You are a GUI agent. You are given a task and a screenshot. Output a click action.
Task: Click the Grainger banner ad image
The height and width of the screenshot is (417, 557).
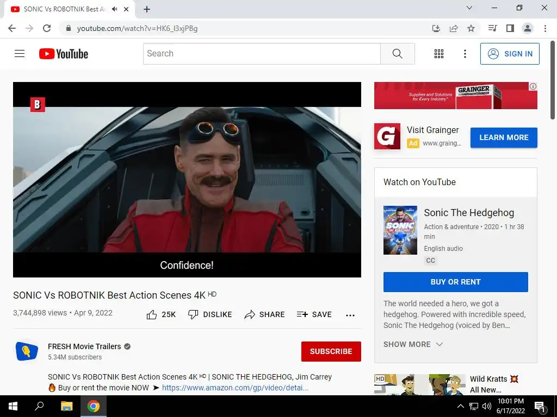click(x=455, y=96)
